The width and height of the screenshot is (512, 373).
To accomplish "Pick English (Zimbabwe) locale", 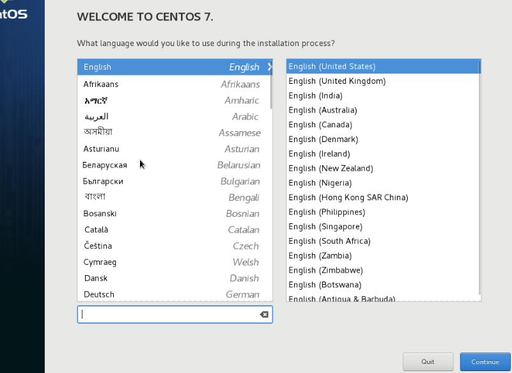I will click(382, 270).
